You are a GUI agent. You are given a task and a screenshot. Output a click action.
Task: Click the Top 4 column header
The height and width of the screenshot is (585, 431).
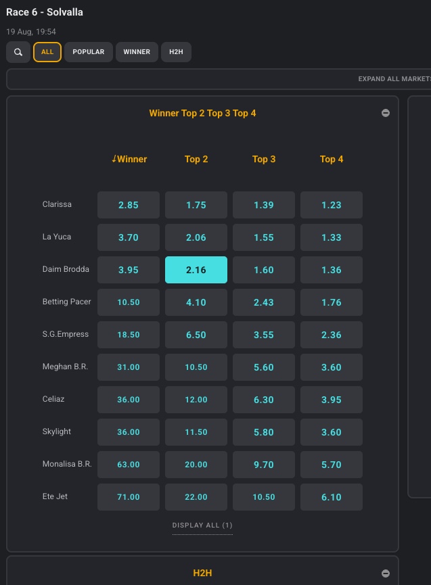(332, 160)
